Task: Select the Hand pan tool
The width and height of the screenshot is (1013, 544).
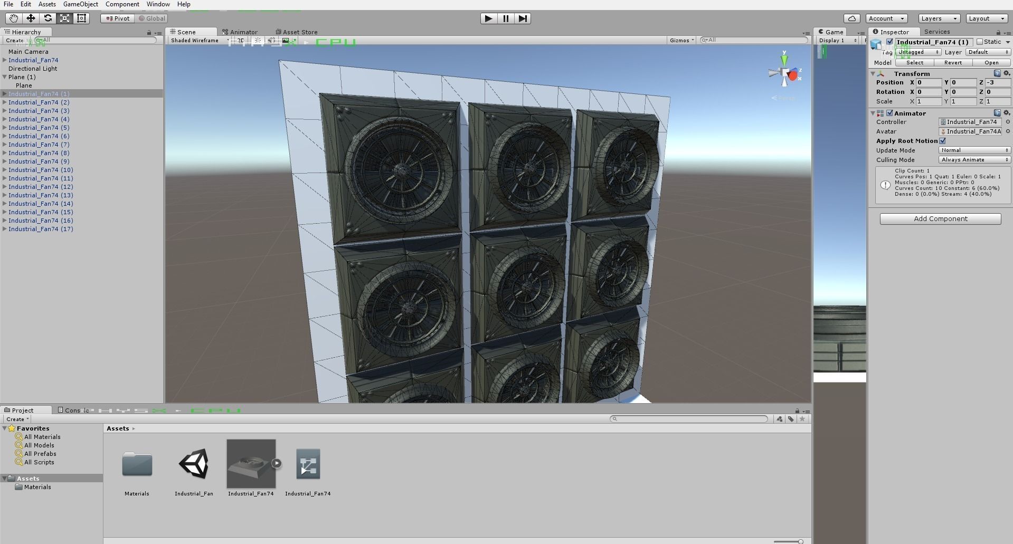Action: [x=13, y=18]
